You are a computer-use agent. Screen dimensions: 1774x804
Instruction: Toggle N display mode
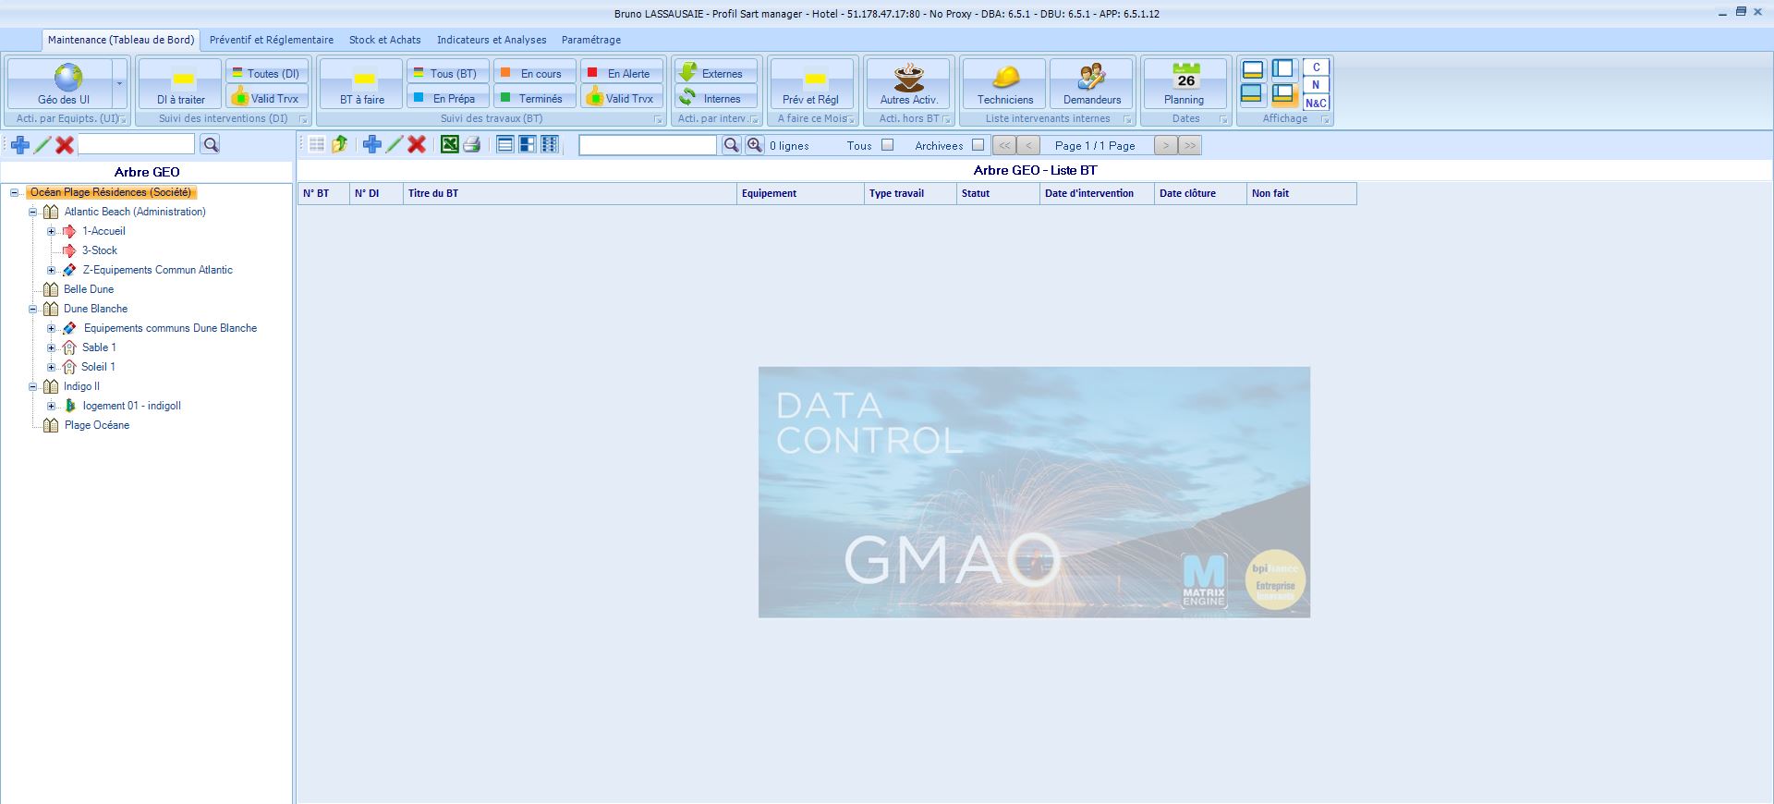1316,85
